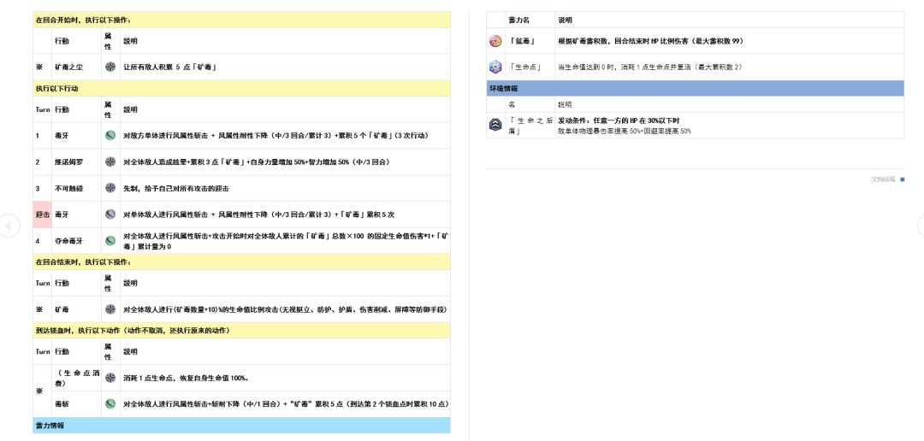Click description 对全体敌人造成眩晕+累积3点矿毒

click(x=257, y=162)
